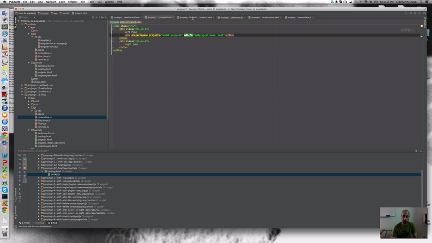Select index.html in the Project tree
The width and height of the screenshot is (432, 243).
coord(40,82)
